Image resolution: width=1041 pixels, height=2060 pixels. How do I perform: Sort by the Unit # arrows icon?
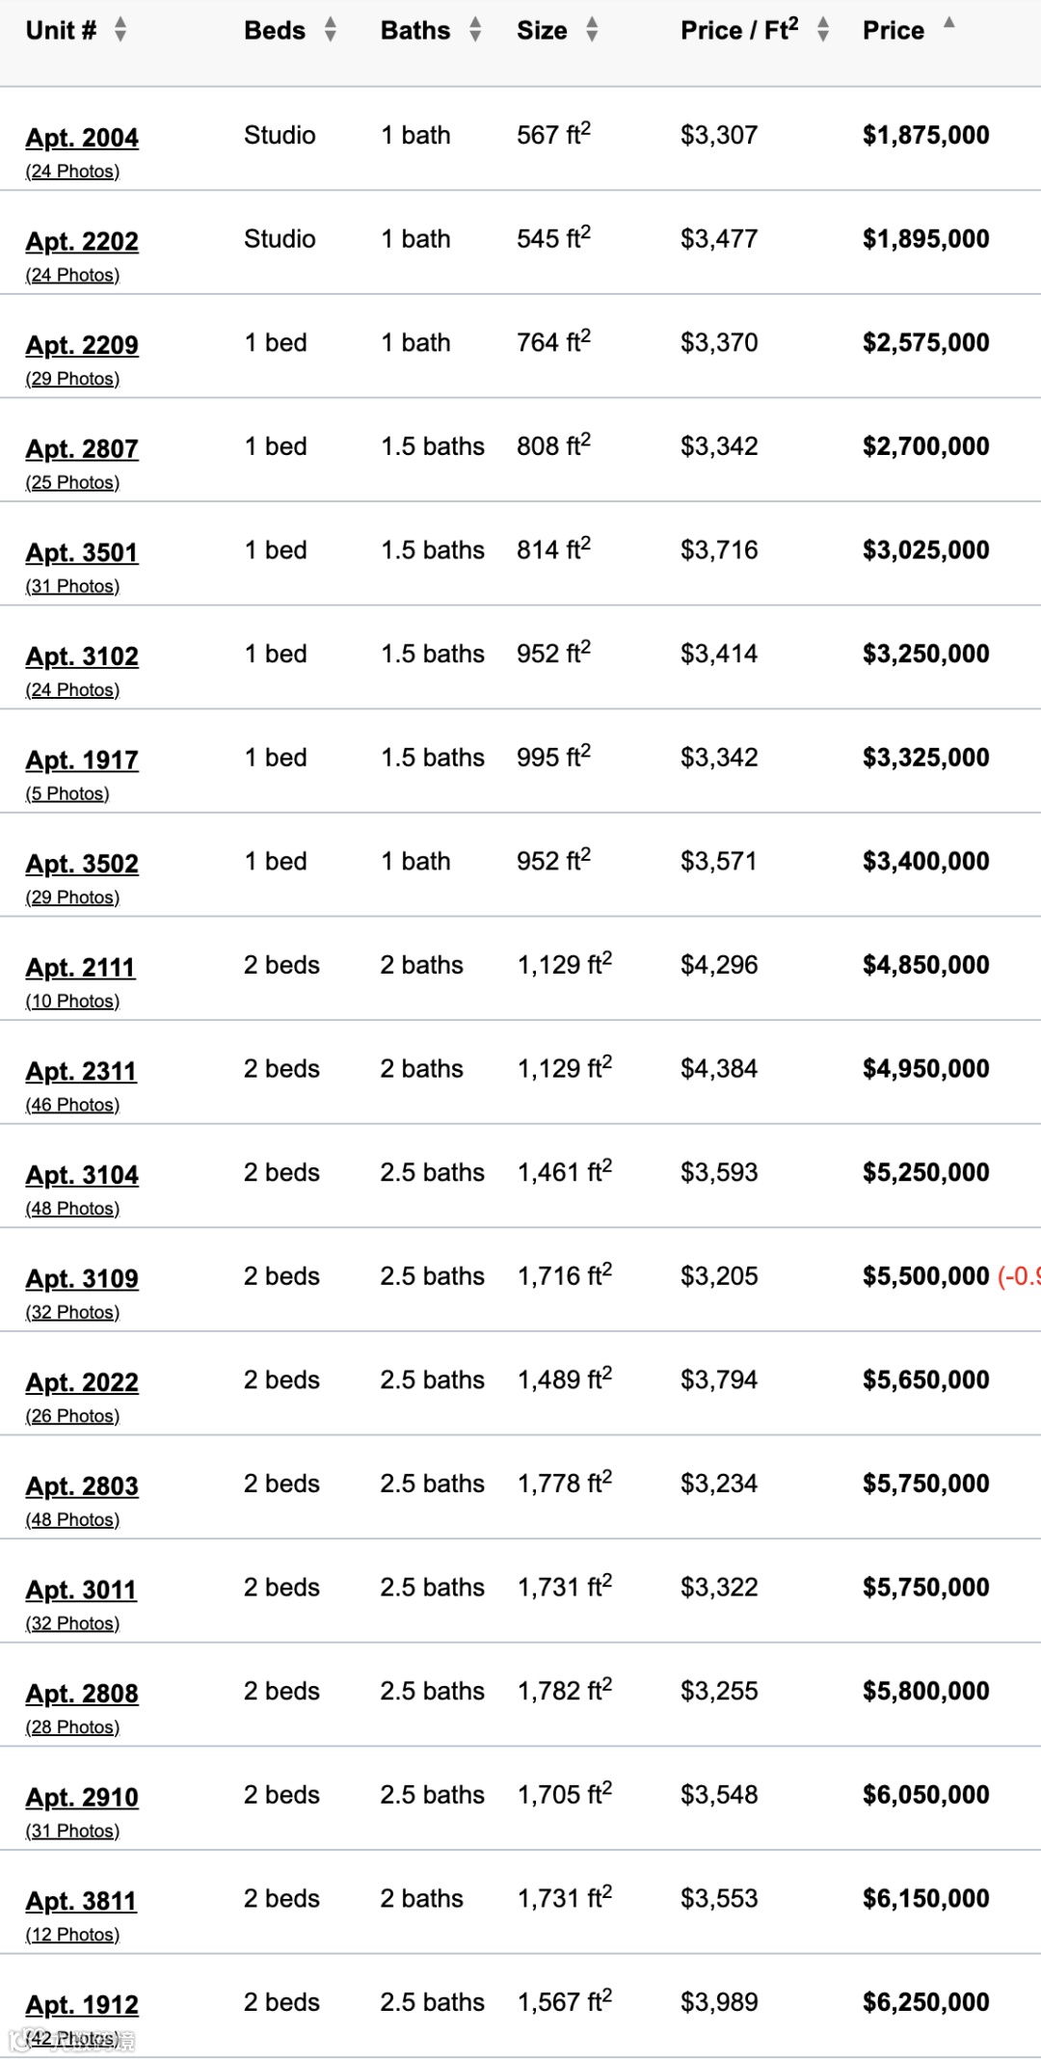tap(120, 30)
